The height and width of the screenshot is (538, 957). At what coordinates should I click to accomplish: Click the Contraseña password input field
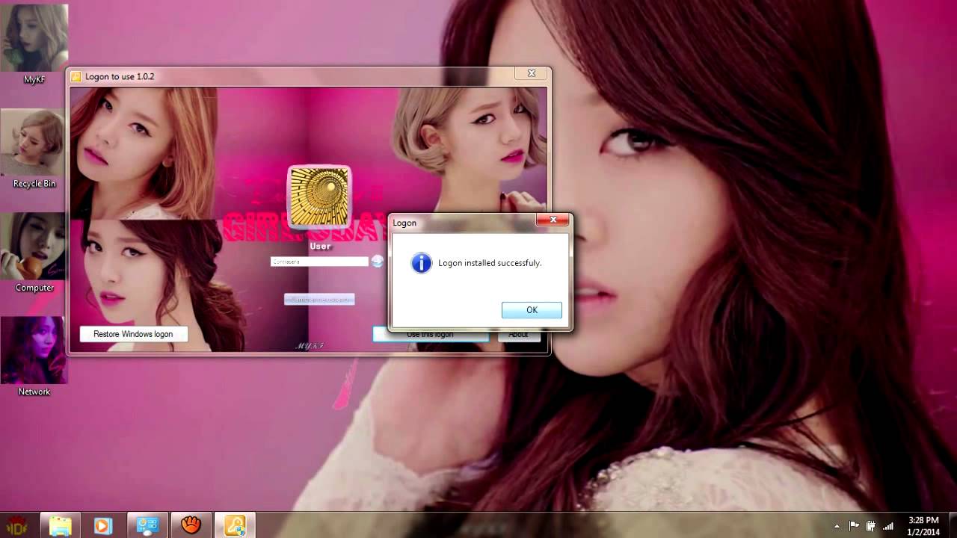tap(319, 262)
